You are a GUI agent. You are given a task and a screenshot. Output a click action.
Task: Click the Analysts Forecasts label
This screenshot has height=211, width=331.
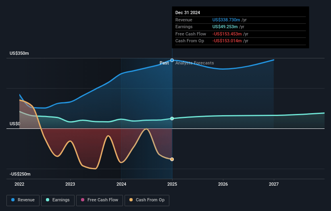click(195, 63)
